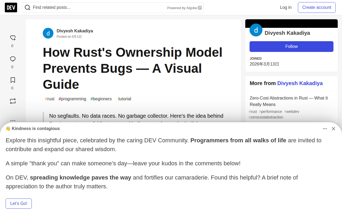Screen dimensions: 342x214
Task: Follow Divyesh Kakadiya
Action: [x=292, y=47]
